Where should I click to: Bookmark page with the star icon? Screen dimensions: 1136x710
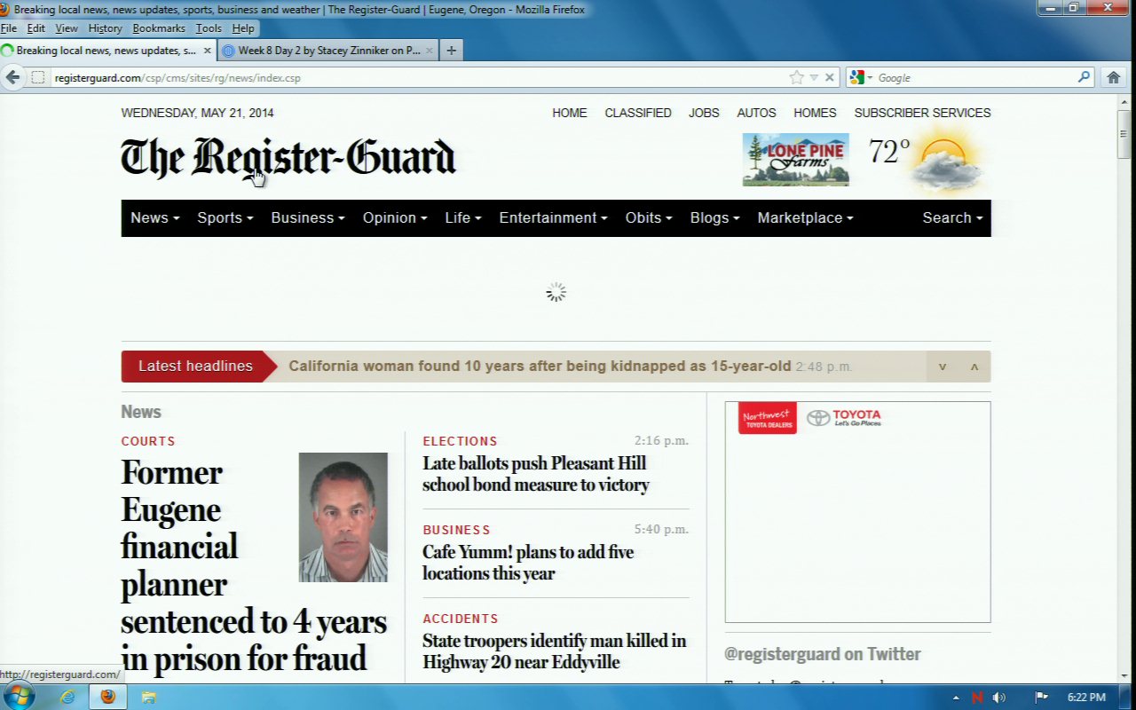(x=796, y=77)
